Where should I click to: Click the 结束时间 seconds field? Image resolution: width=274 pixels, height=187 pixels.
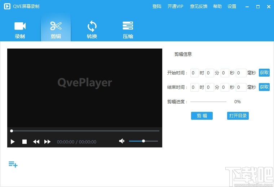pyautogui.click(x=225, y=87)
